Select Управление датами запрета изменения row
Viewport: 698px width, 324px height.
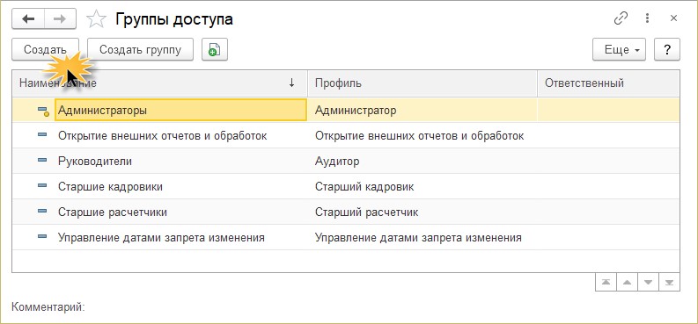(345, 238)
